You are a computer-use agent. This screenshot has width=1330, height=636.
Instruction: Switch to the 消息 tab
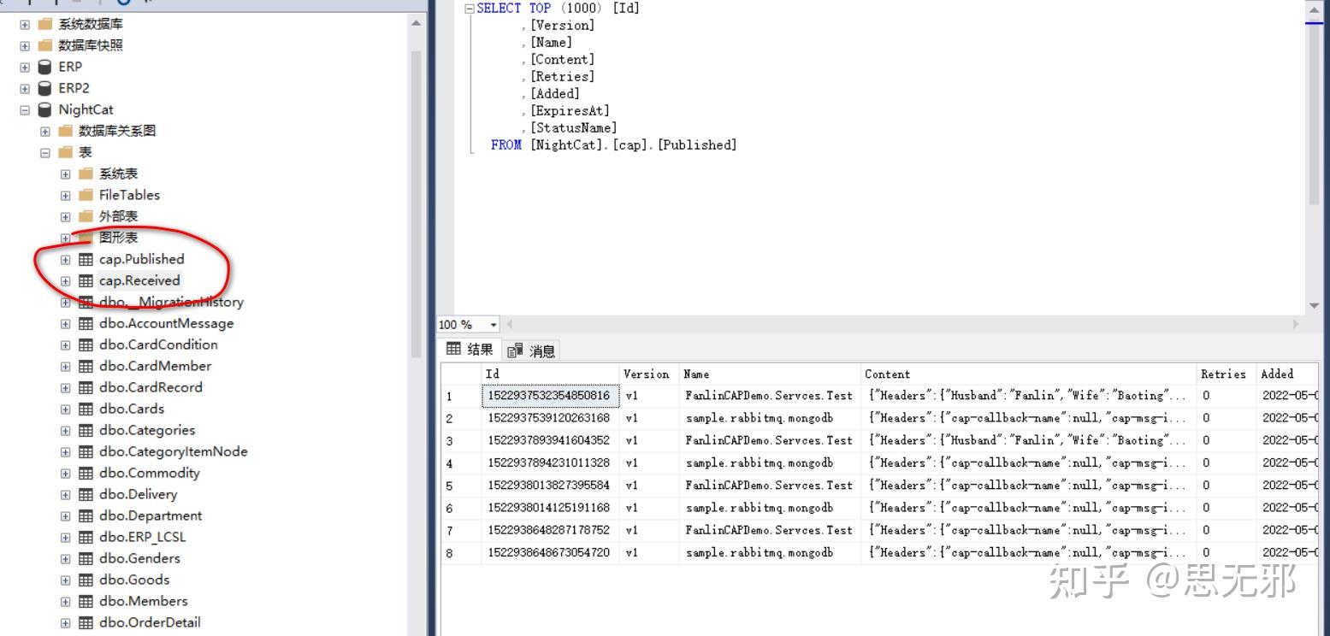[x=539, y=350]
